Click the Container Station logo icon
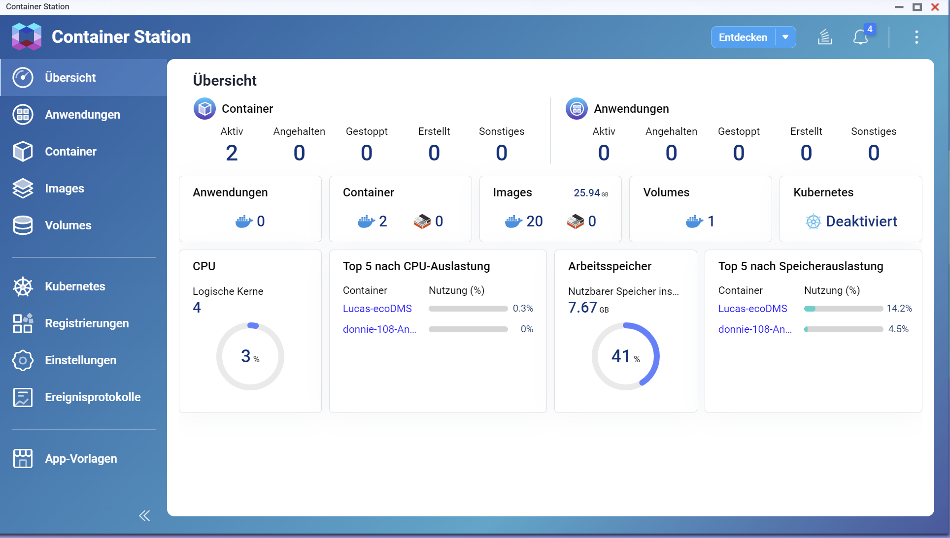Screen dimensions: 950x538 click(x=27, y=37)
